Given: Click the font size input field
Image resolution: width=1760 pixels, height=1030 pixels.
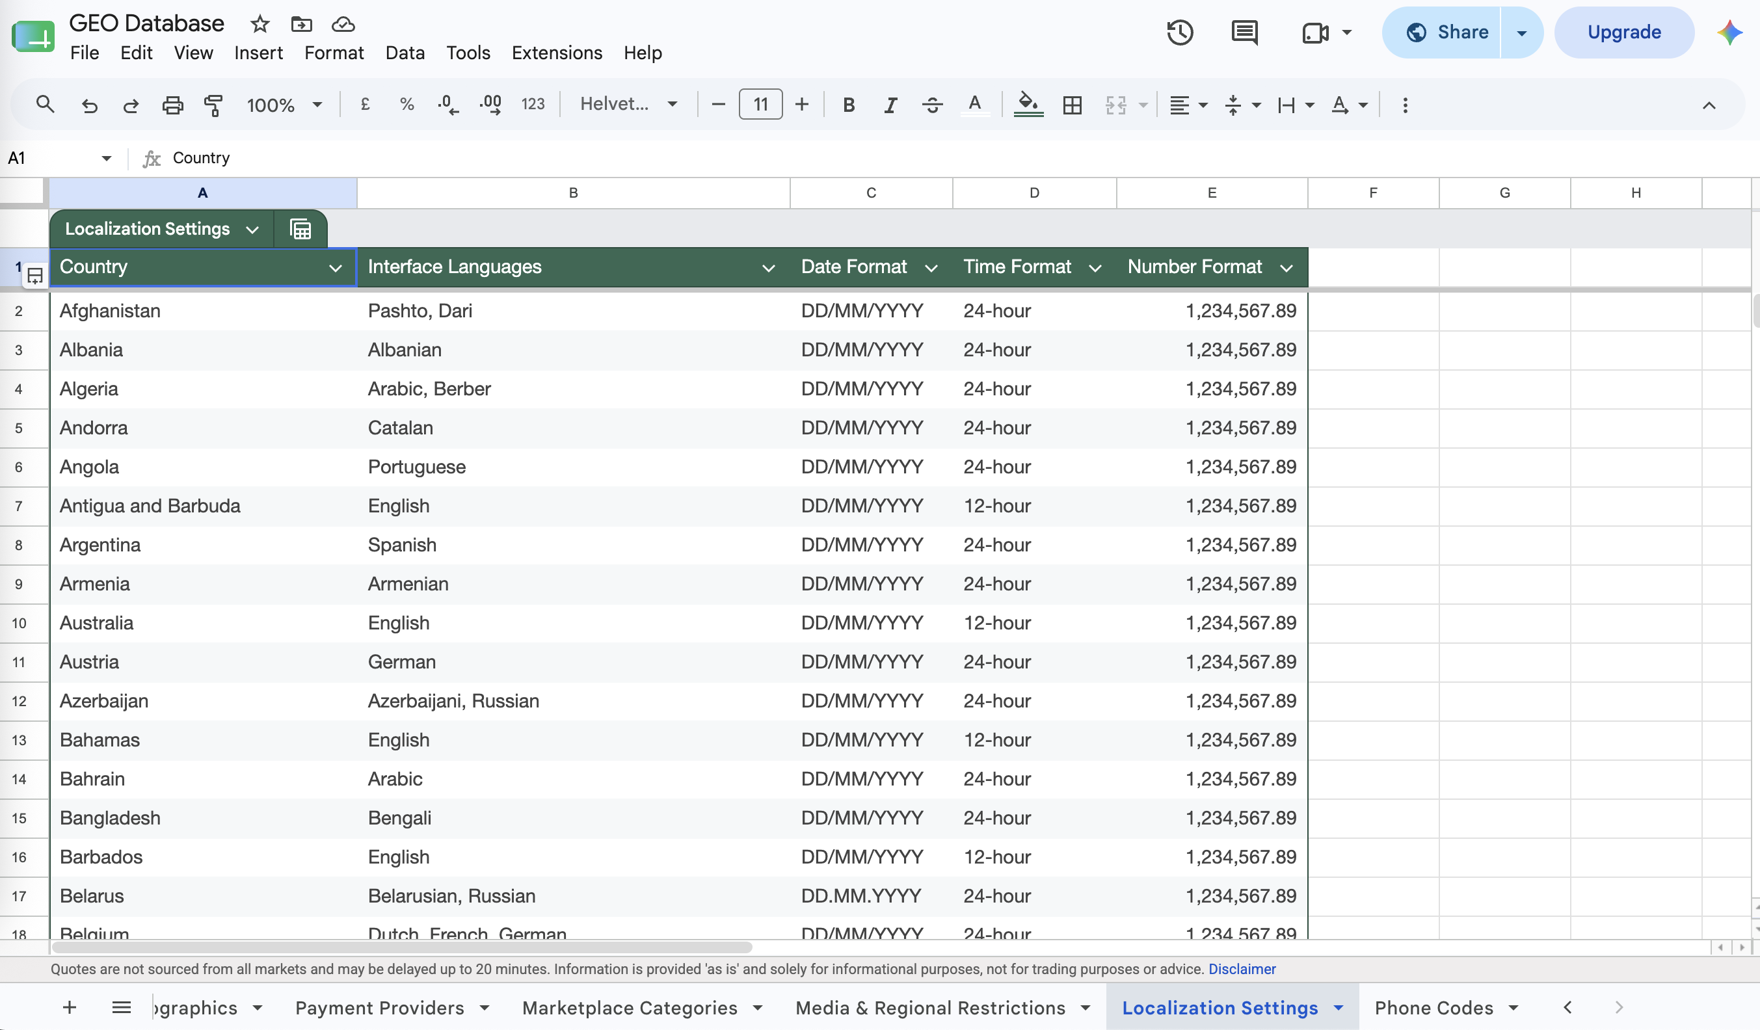Looking at the screenshot, I should coord(760,105).
